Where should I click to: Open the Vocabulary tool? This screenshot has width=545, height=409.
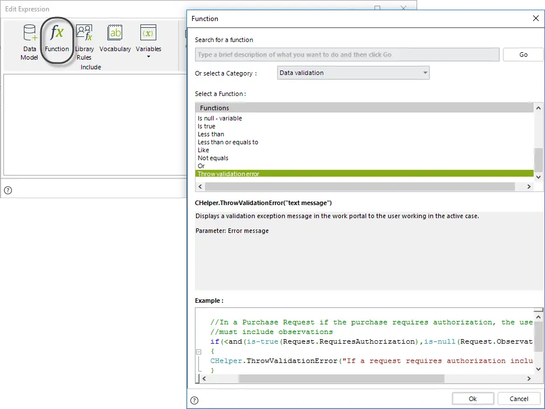pos(115,38)
